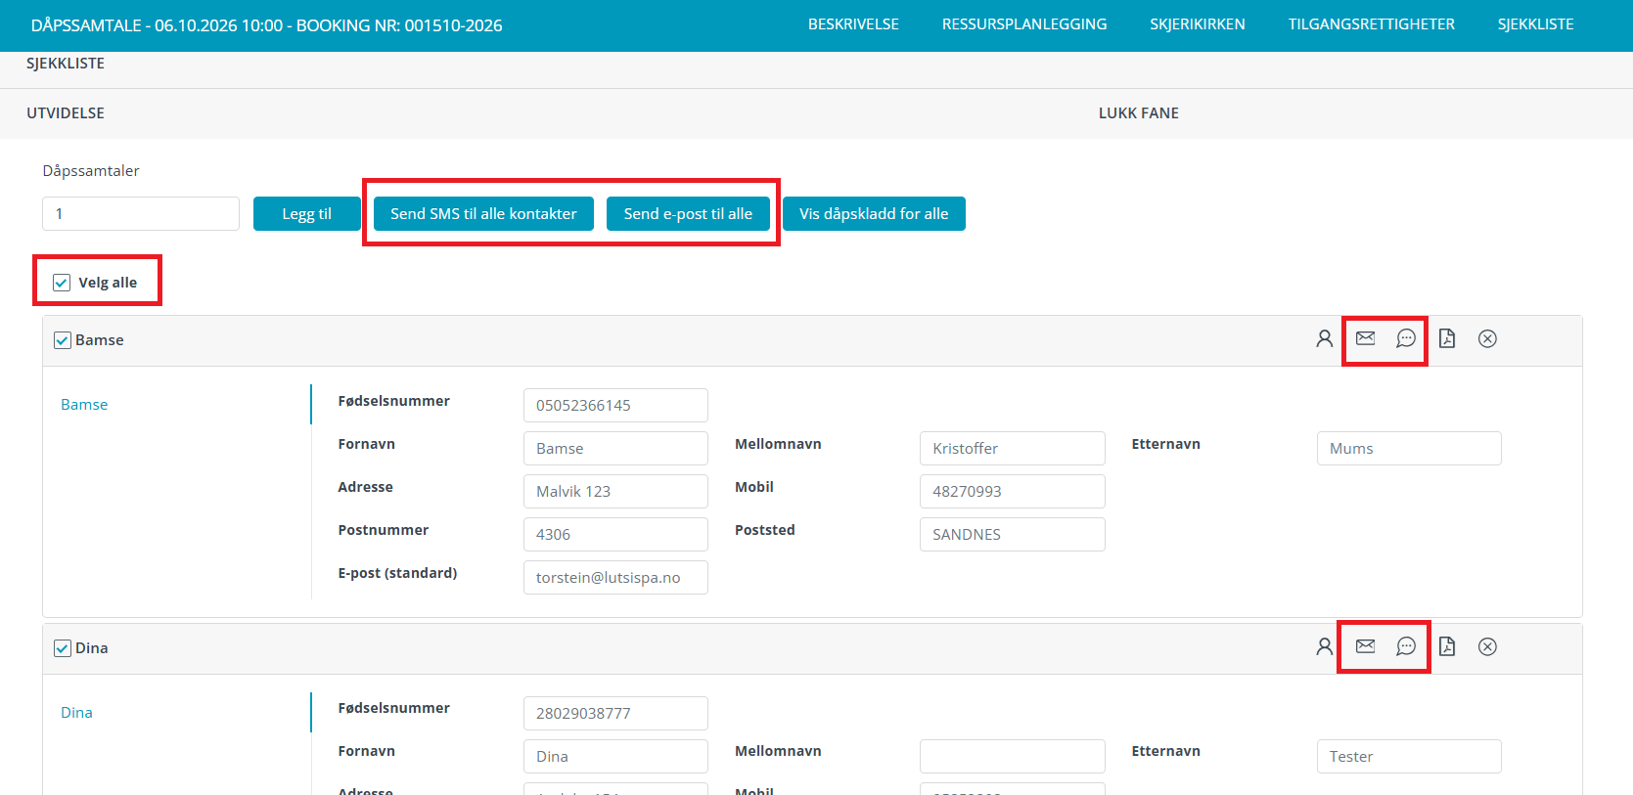Click Bamse's Fødselsnummer field 05052366145
This screenshot has width=1633, height=795.
615,405
